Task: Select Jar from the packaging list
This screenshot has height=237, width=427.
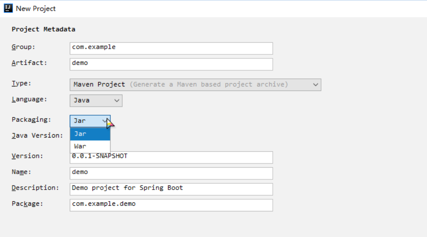Action: (90, 134)
